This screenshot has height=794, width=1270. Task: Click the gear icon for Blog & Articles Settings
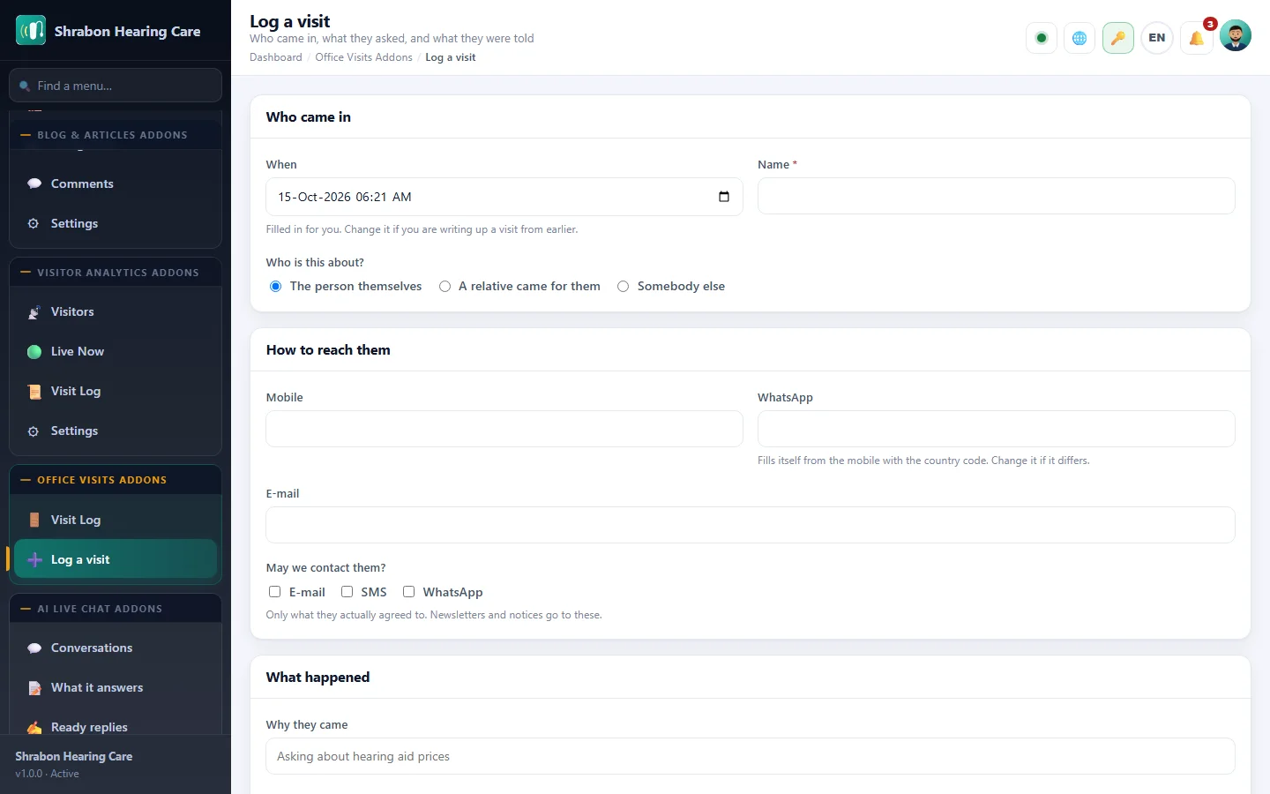point(34,223)
